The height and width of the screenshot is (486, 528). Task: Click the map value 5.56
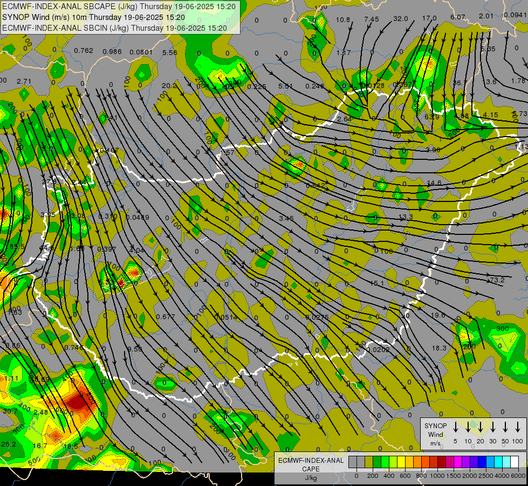[170, 52]
